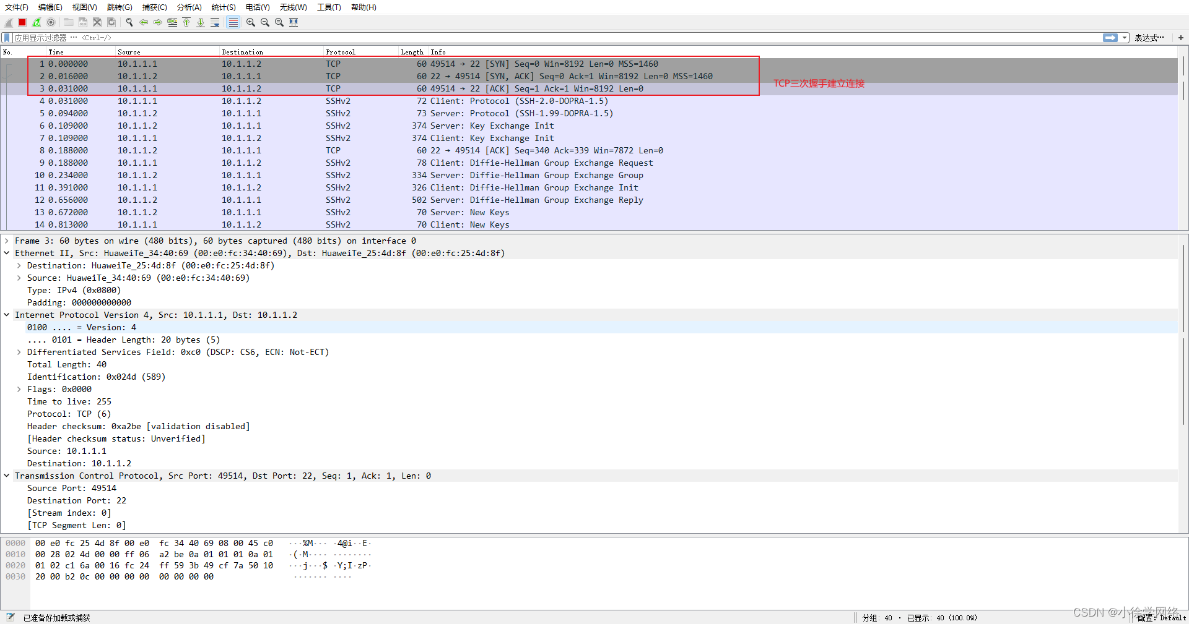Expand Ethernet Destination HuaweiTe_25:4d:8f node

click(19, 265)
